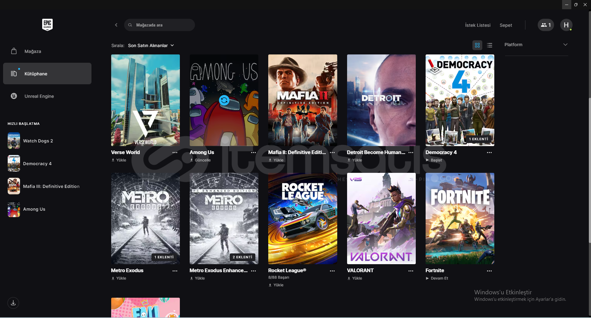Start Democracy 4 via Başlat
This screenshot has height=318, width=591.
434,160
